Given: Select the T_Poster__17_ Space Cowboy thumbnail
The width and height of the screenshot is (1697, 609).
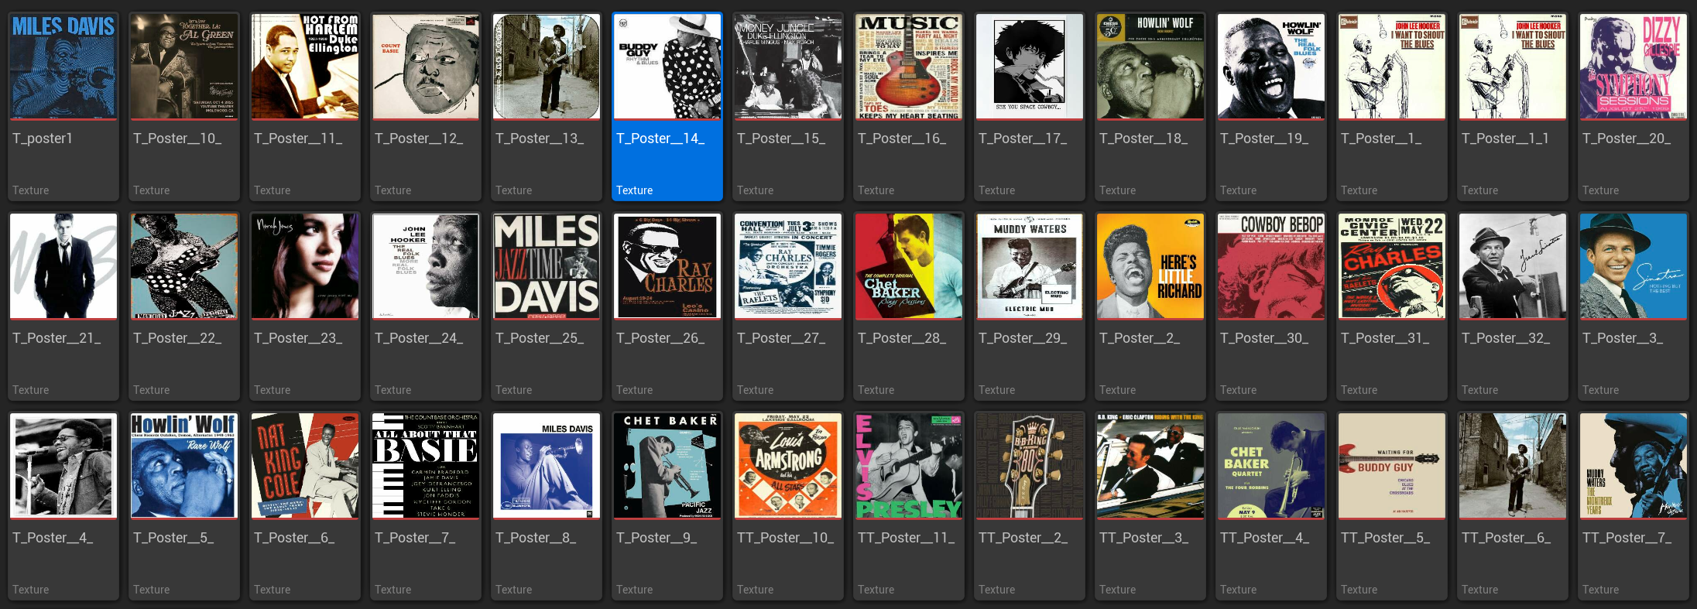Looking at the screenshot, I should pyautogui.click(x=1030, y=67).
